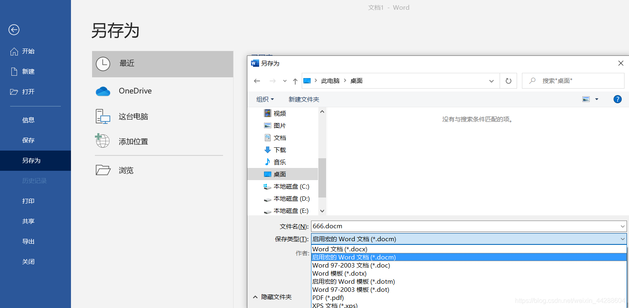Go up one folder level arrow
Viewport: 629px width, 308px height.
click(x=295, y=81)
